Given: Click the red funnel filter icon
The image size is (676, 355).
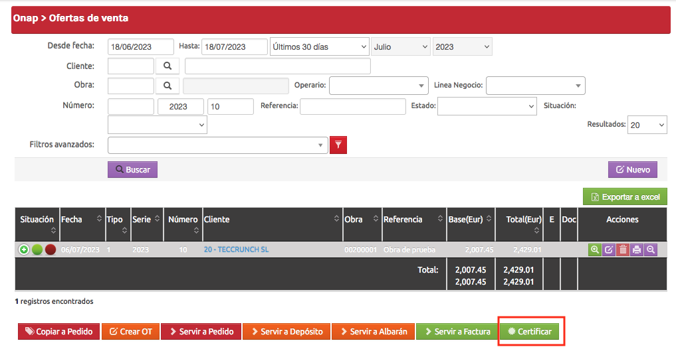Looking at the screenshot, I should tap(338, 145).
